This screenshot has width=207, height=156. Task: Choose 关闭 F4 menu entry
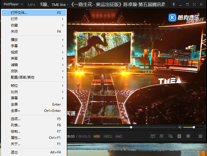coord(34,32)
